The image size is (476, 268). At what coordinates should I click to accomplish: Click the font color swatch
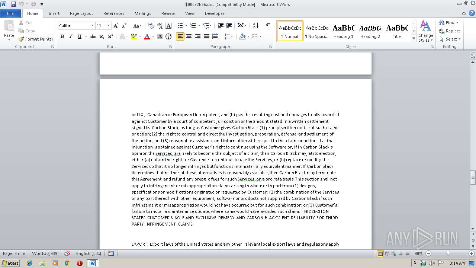(147, 36)
